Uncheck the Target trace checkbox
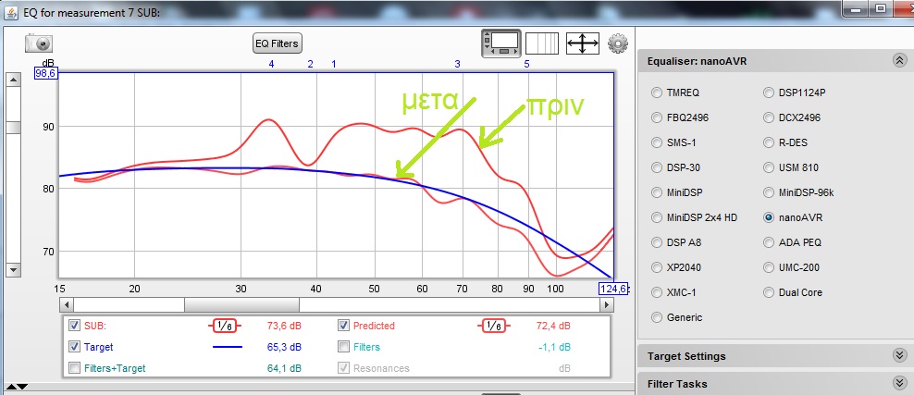914x395 pixels. pos(74,347)
